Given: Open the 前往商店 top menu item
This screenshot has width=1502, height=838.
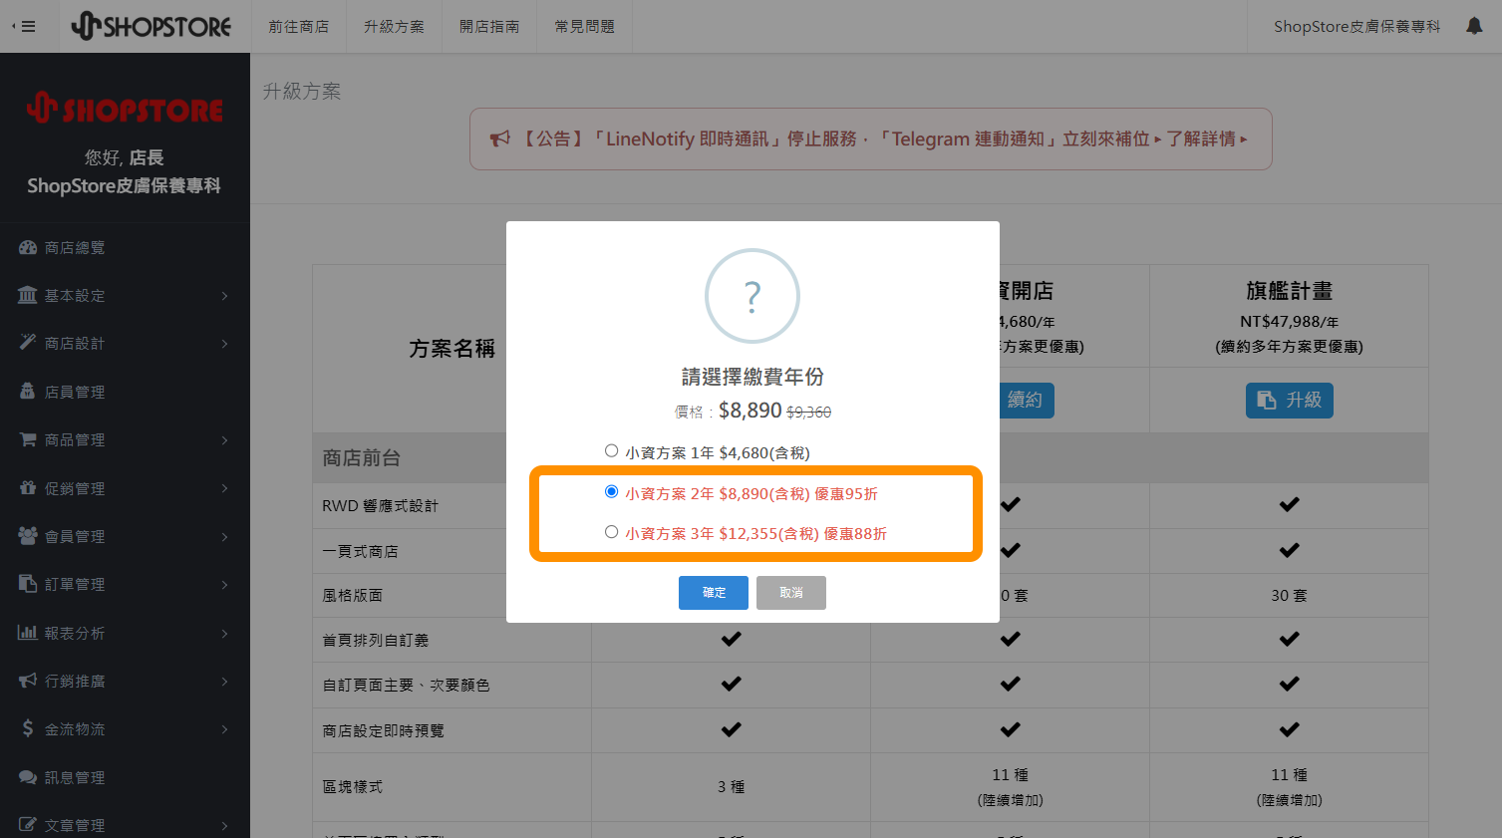Looking at the screenshot, I should tap(298, 27).
